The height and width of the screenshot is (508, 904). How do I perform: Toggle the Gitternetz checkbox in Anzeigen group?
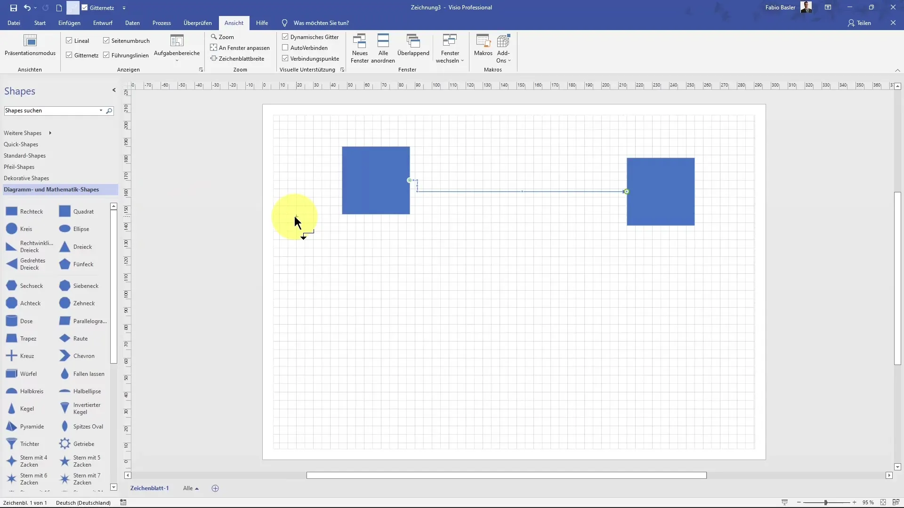(x=69, y=55)
